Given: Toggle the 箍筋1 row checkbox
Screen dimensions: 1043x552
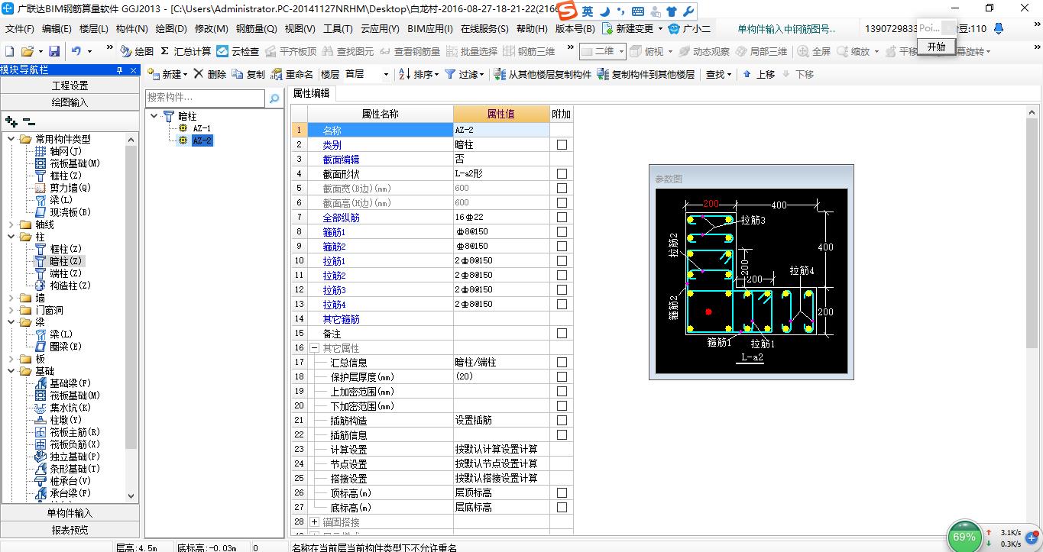Looking at the screenshot, I should [x=562, y=231].
